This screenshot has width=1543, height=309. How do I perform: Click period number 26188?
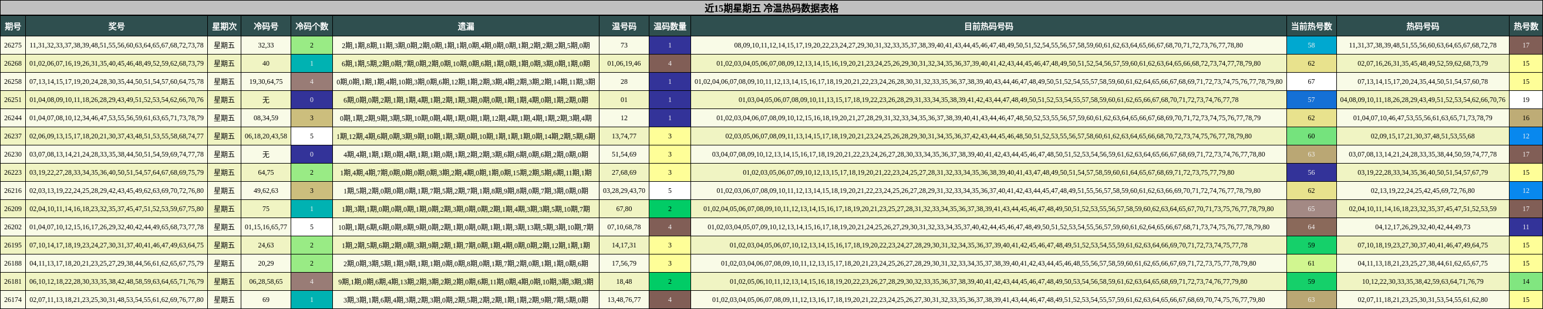pos(12,264)
